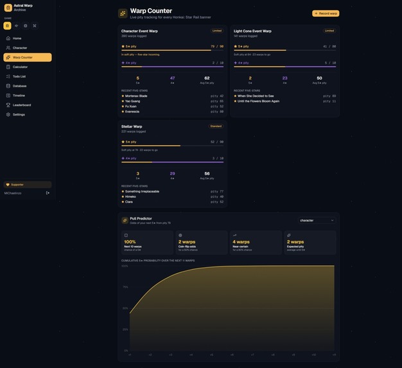Viewport: 402px width, 368px height.
Task: Open the Todo List page
Action: 28,76
